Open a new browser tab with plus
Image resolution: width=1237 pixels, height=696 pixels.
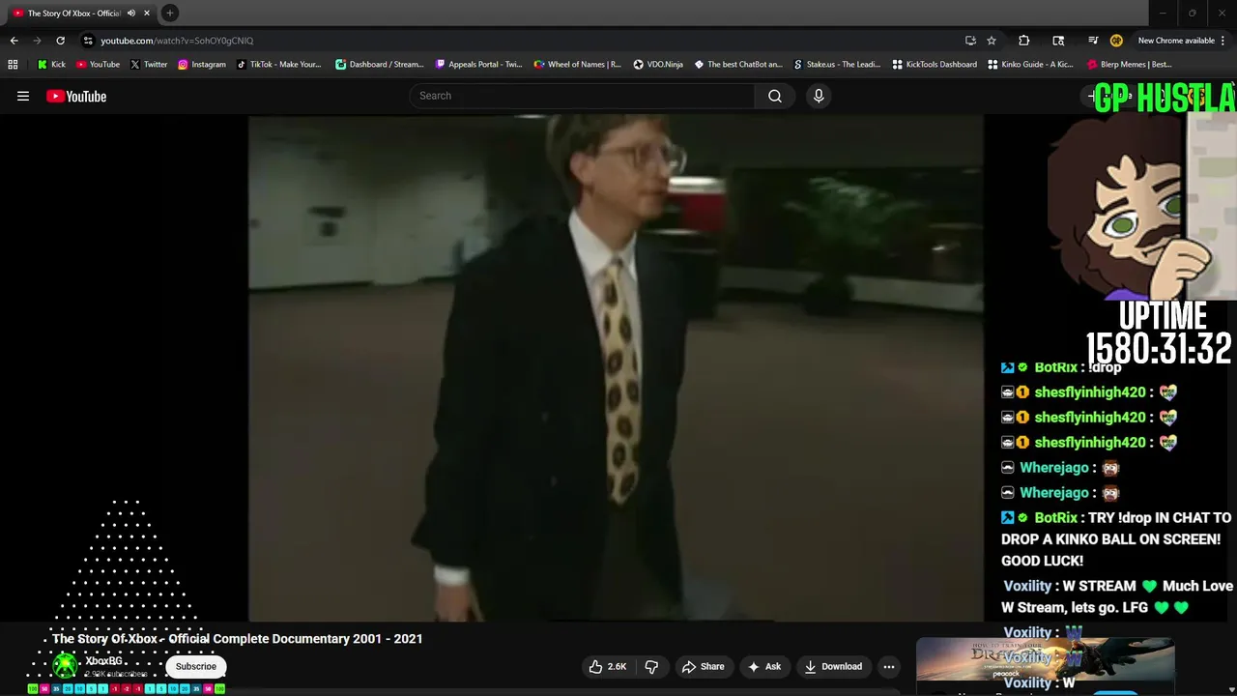tap(169, 13)
